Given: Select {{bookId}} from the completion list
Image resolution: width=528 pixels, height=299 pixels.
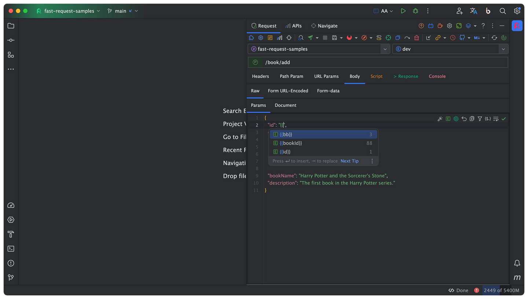Looking at the screenshot, I should [291, 143].
